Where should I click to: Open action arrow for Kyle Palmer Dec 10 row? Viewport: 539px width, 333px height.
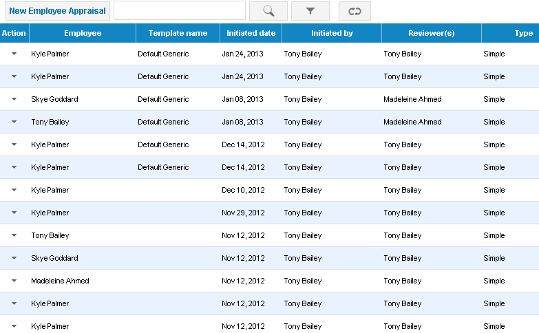pos(14,190)
